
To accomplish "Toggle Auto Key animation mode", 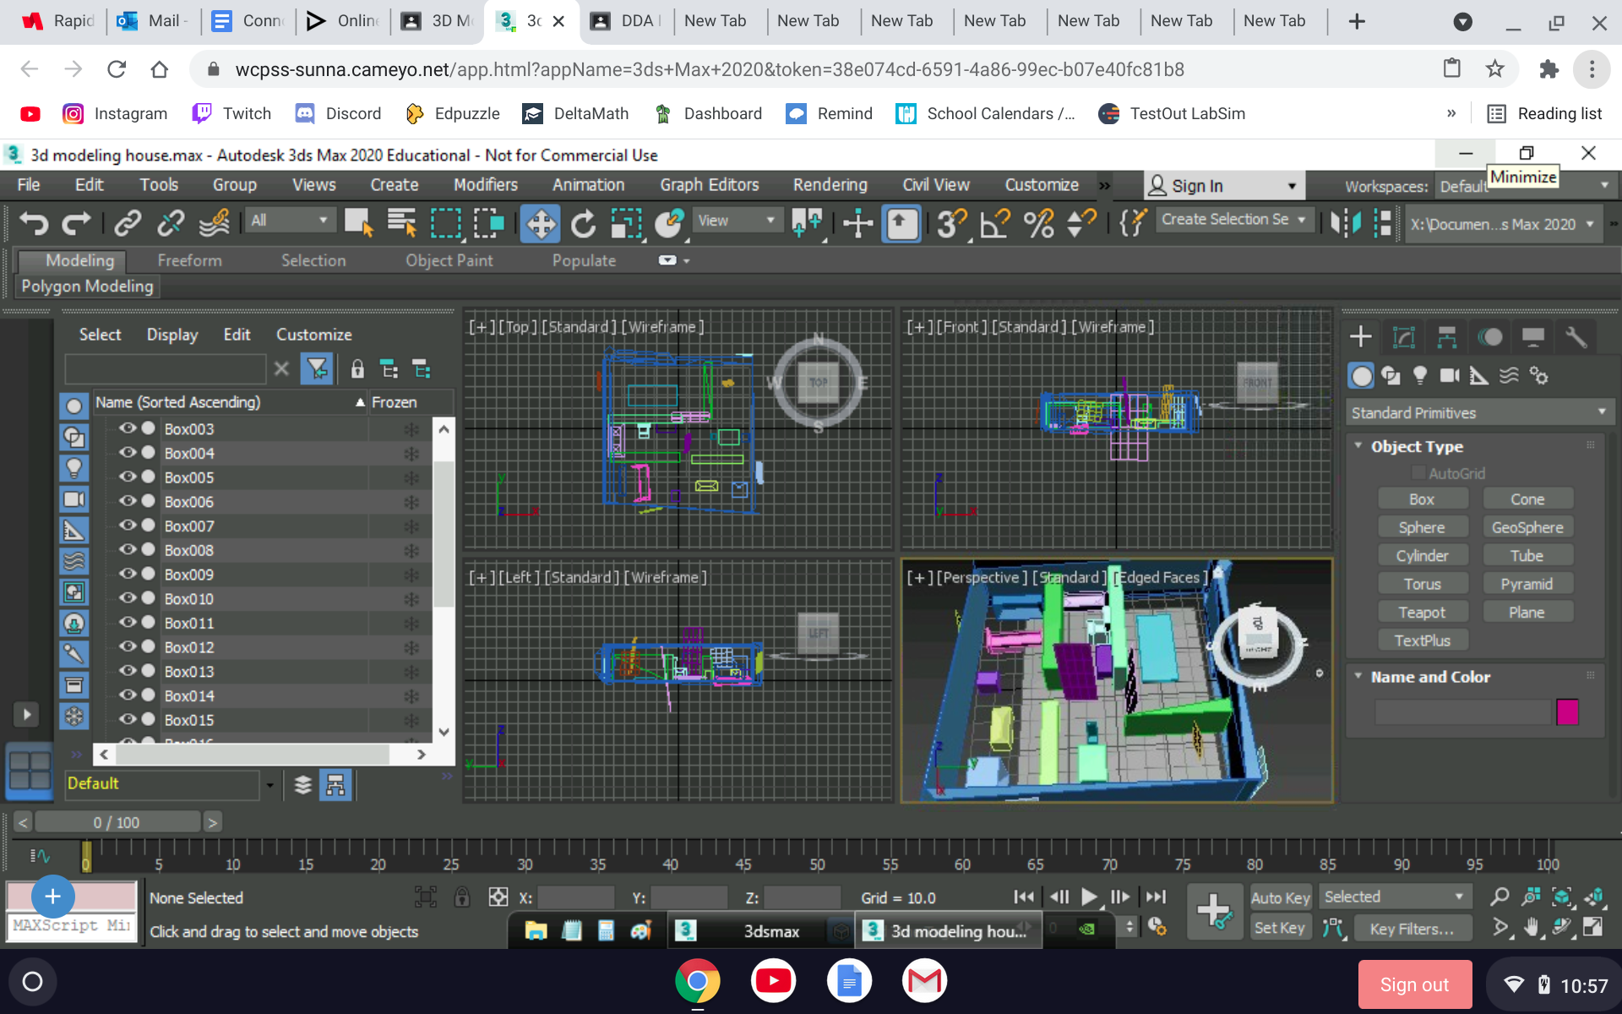I will pyautogui.click(x=1280, y=897).
